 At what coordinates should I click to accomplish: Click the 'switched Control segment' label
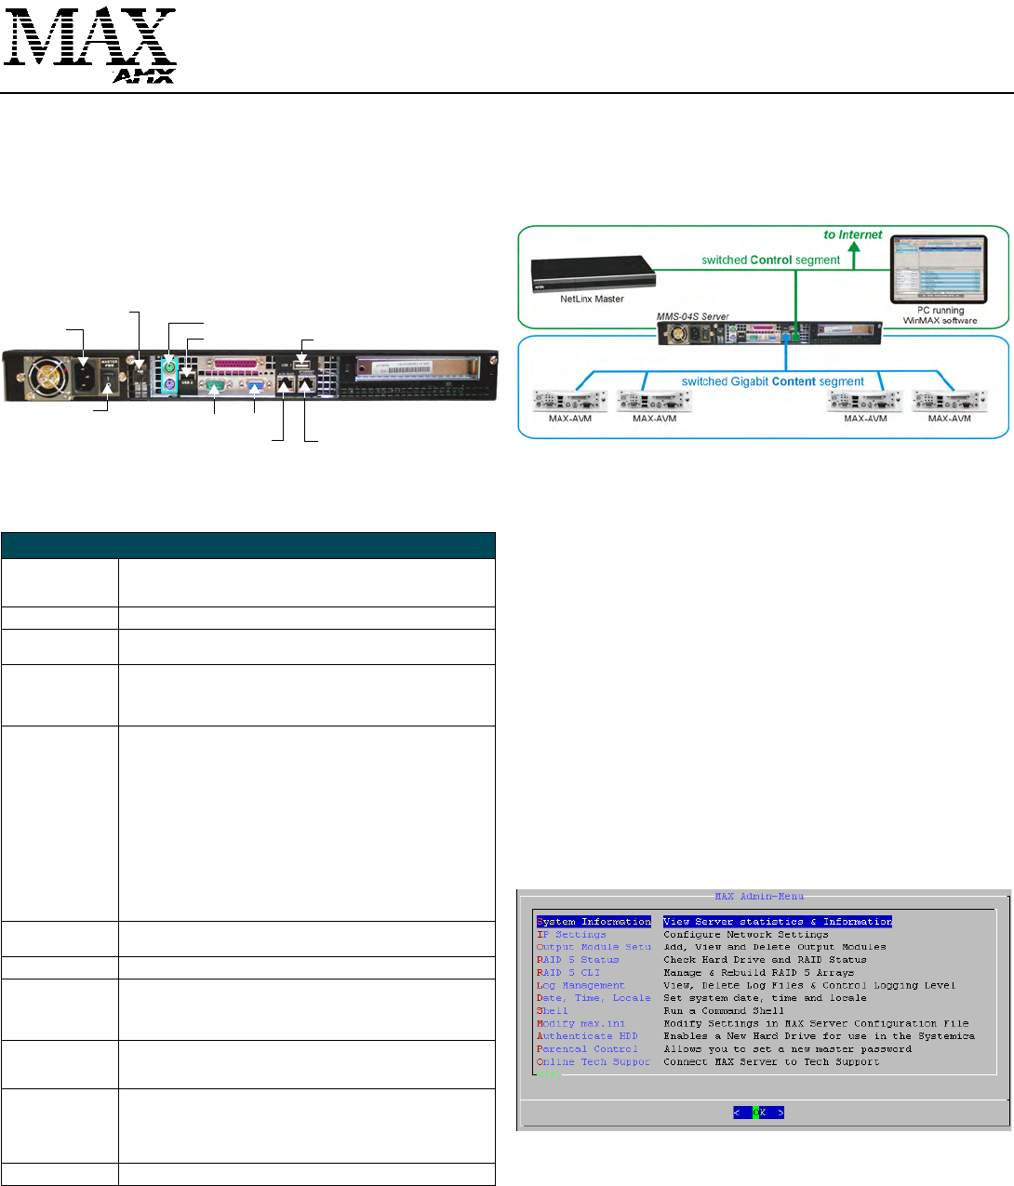tap(771, 260)
